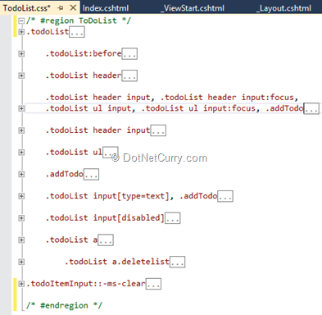The height and width of the screenshot is (315, 322).
Task: Open the _Layout.cshtml tab
Action: [283, 8]
